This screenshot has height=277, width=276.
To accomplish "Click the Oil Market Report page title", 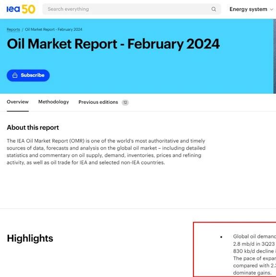I will (113, 44).
